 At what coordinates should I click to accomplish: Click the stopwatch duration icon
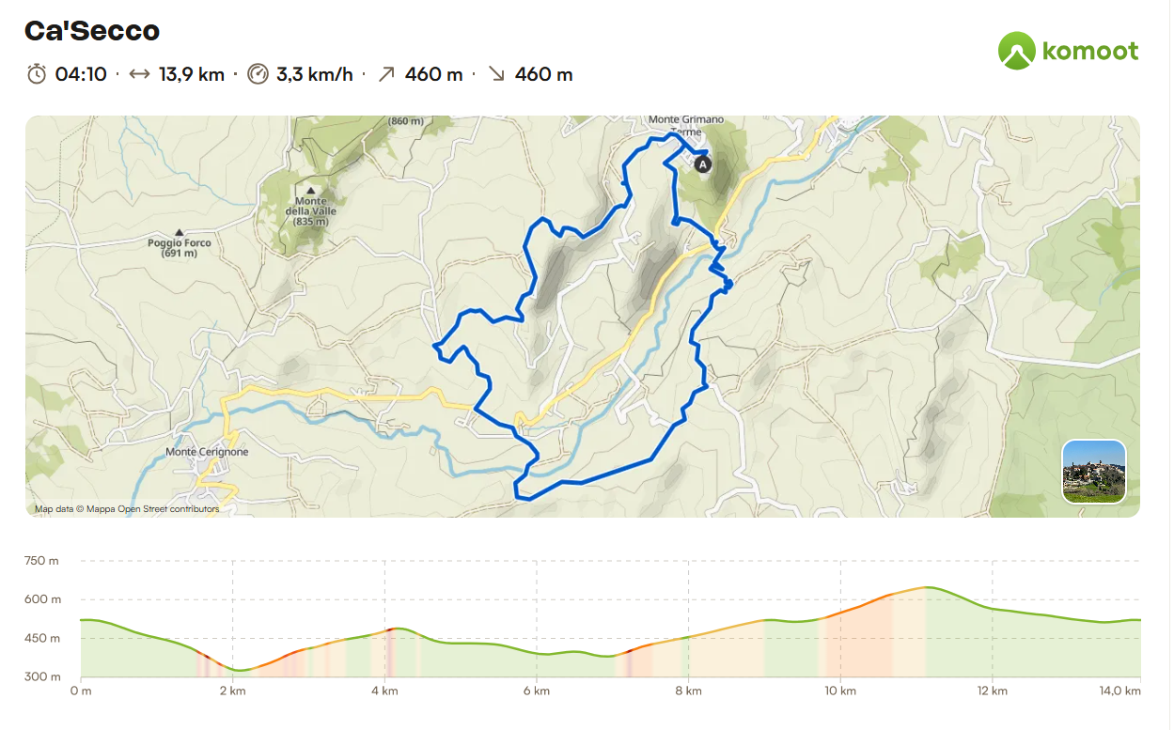click(x=37, y=74)
